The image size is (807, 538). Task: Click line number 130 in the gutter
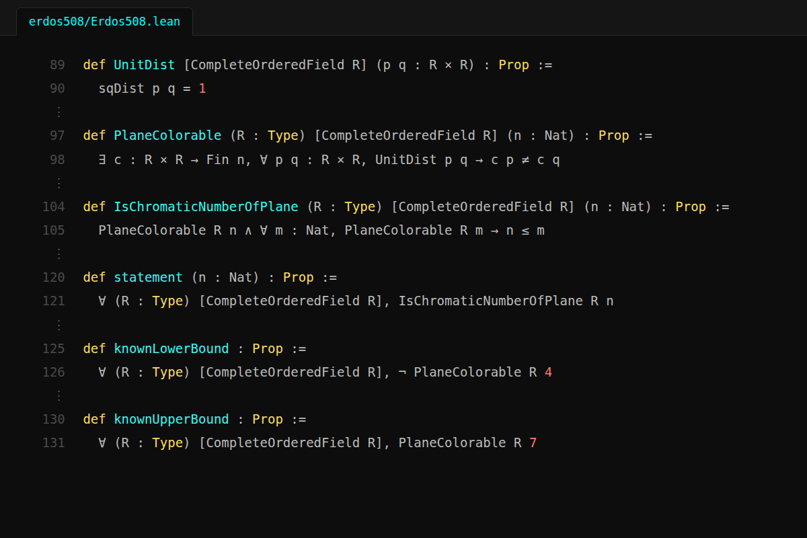click(54, 419)
